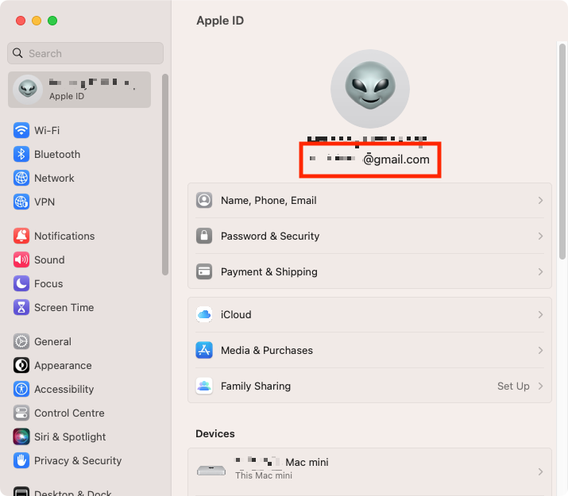Click the Focus moon icon
The image size is (568, 496).
(x=21, y=283)
